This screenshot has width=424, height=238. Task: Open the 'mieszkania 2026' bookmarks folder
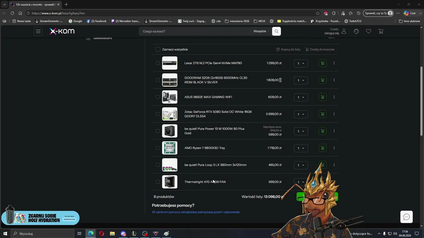tap(237, 21)
